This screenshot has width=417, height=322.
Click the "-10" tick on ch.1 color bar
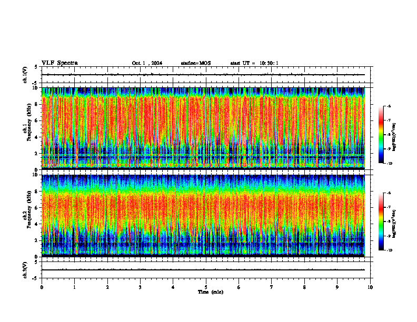389,164
